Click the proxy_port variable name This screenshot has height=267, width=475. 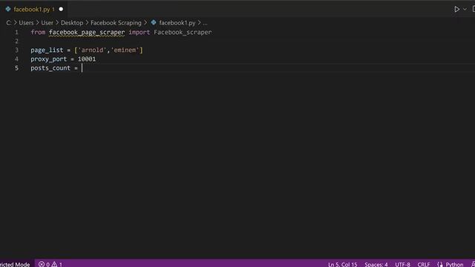48,59
